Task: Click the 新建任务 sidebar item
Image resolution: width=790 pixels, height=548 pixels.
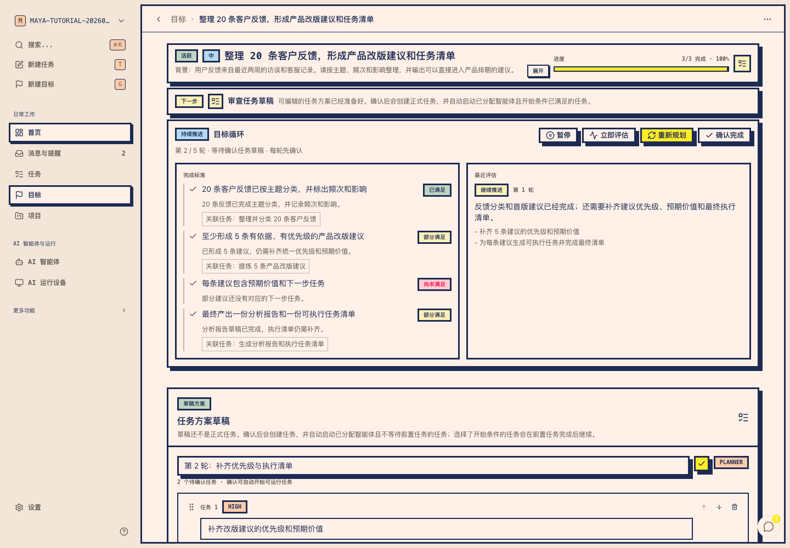Action: (x=70, y=65)
